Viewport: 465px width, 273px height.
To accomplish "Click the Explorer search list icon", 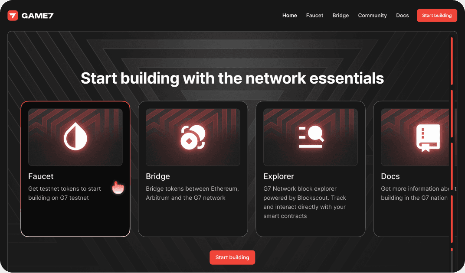I will pyautogui.click(x=311, y=136).
